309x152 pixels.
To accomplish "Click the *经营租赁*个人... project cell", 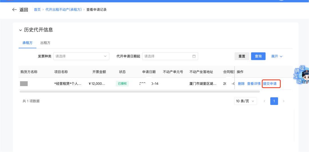I will click(68, 84).
